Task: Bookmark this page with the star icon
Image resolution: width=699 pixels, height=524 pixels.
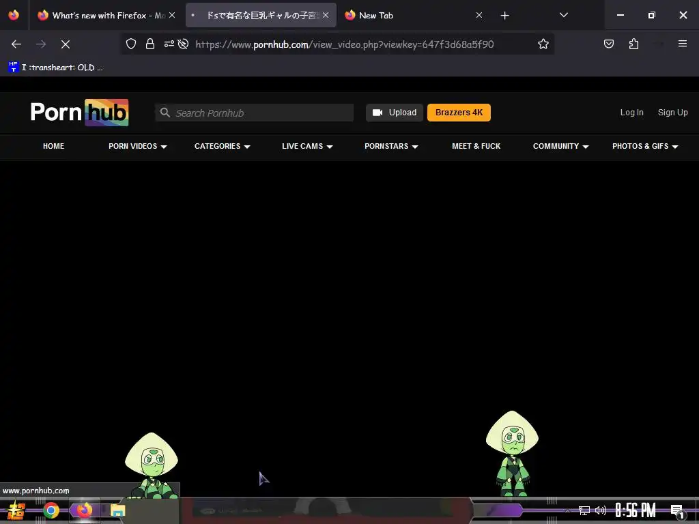Action: tap(543, 44)
